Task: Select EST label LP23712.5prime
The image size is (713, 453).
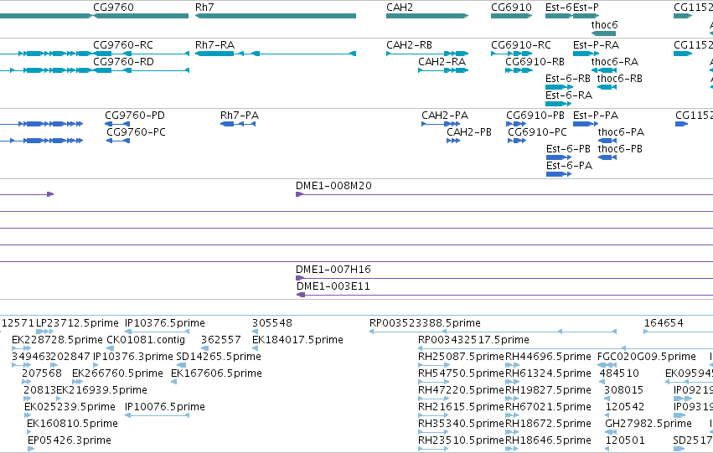Action: point(77,323)
